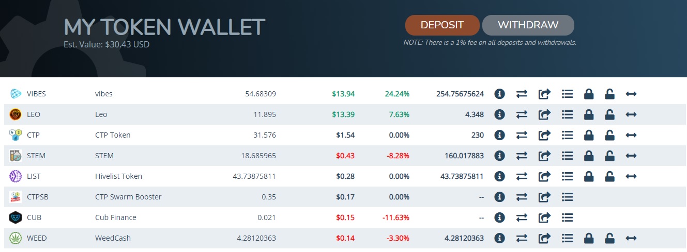Delegate LEO using the double-arrow icon

coord(631,114)
